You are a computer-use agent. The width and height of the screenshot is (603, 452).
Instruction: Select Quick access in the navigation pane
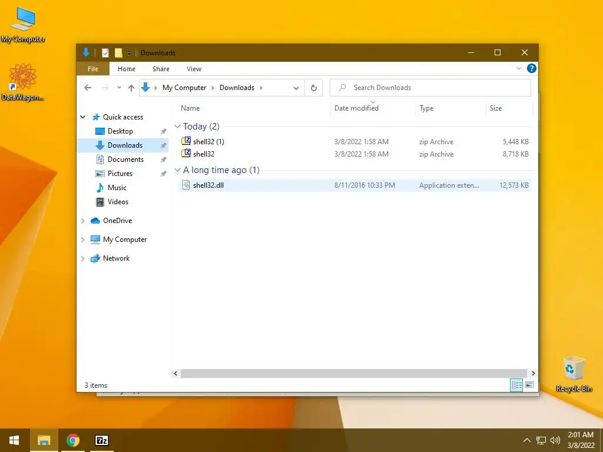coord(122,117)
